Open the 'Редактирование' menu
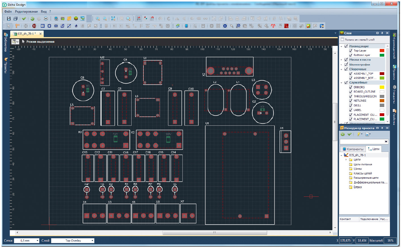 click(26, 12)
